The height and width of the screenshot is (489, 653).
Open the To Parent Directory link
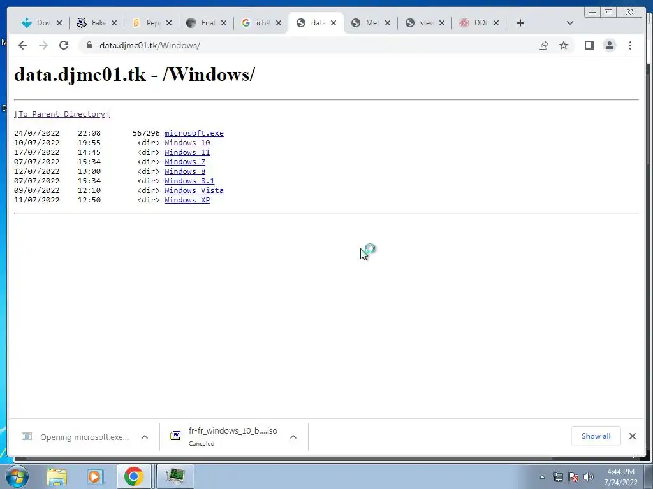tap(62, 114)
